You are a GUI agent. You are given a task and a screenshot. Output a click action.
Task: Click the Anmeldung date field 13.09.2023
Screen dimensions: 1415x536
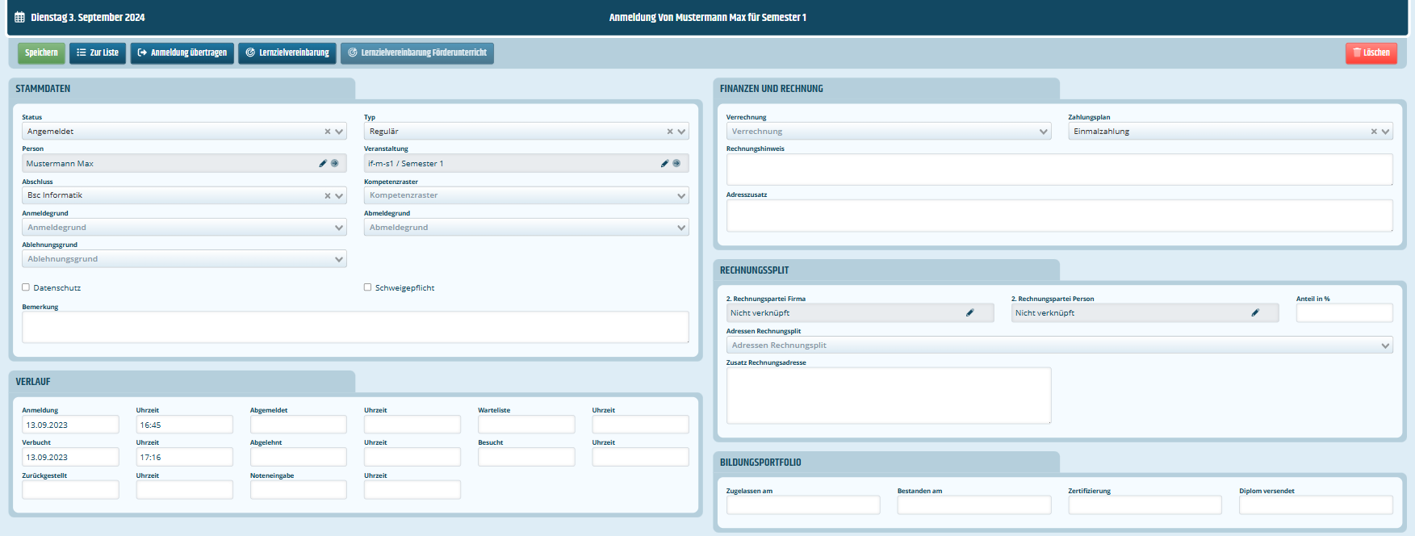70,425
